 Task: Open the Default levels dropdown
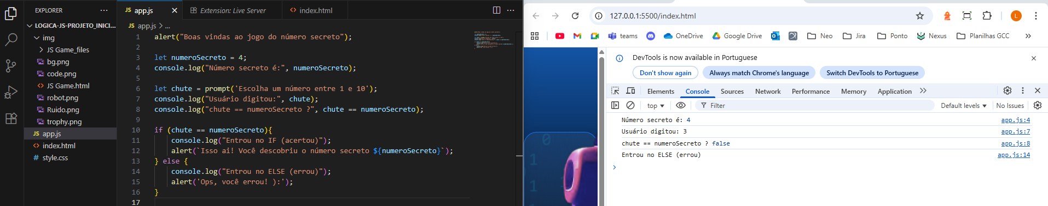pos(964,106)
